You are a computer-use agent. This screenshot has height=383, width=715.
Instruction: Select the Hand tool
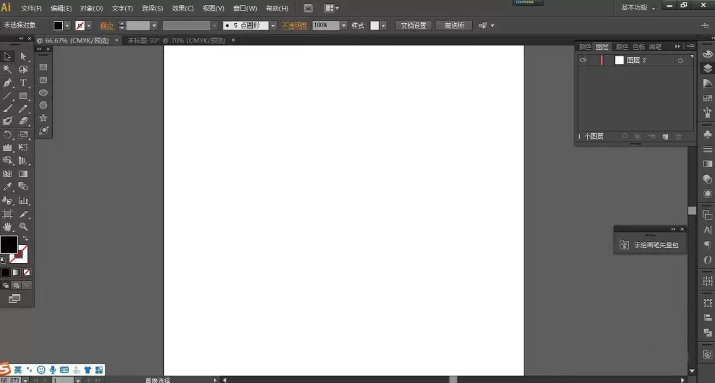tap(7, 227)
